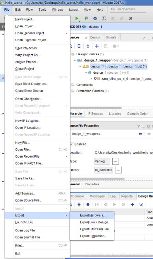Go back with blue left arrow in properties
Screen dimensions: 153x259
pyautogui.click(x=140, y=134)
